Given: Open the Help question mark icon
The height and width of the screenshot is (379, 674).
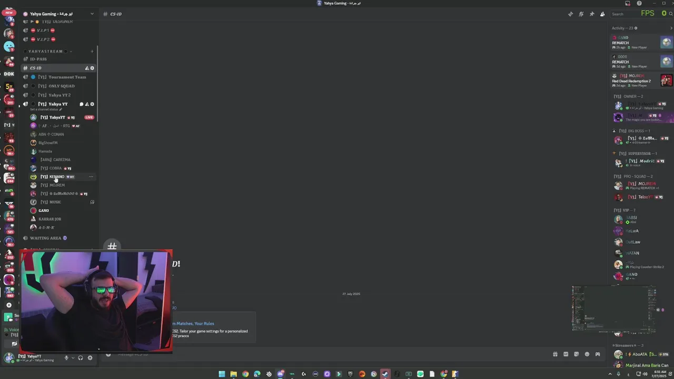Looking at the screenshot, I should coord(639,3).
